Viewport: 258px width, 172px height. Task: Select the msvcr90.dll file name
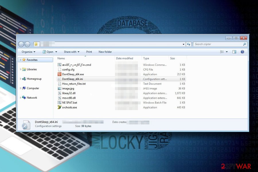pos(69,98)
